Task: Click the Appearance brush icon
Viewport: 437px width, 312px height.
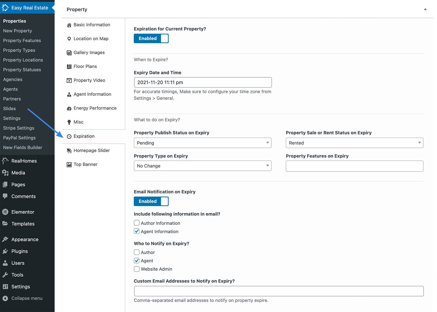Action: point(5,239)
